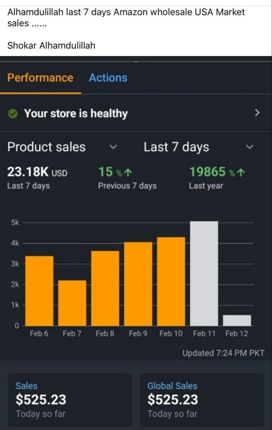This screenshot has width=272, height=430.
Task: Open the Global Sales card
Action: (202, 399)
